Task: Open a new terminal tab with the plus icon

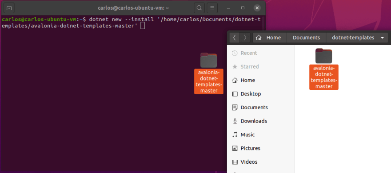Action: (9, 8)
